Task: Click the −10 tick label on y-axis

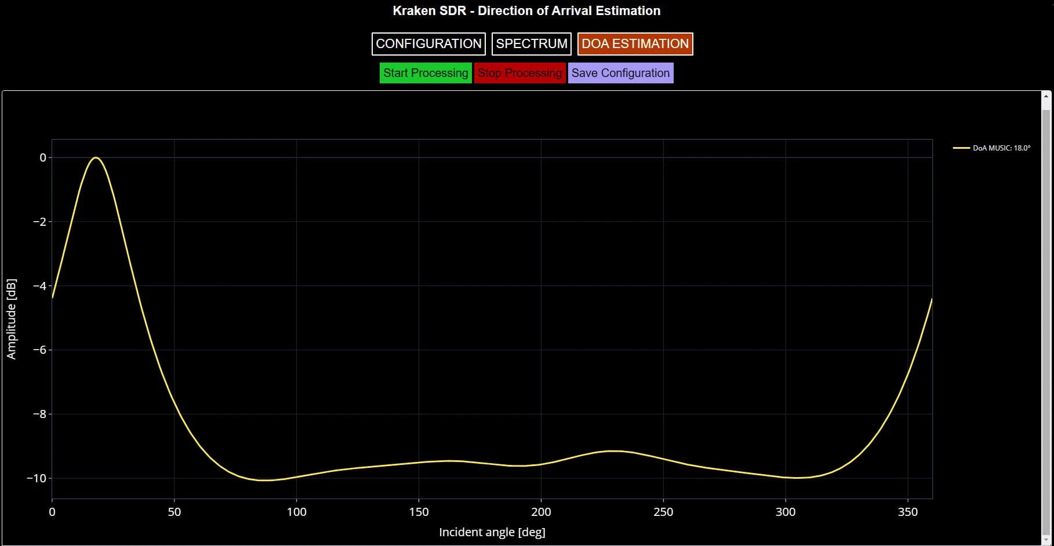Action: 36,478
